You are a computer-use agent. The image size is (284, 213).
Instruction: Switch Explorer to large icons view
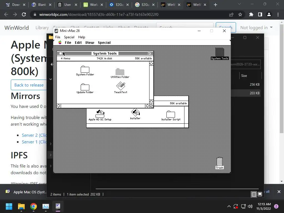pos(260,194)
